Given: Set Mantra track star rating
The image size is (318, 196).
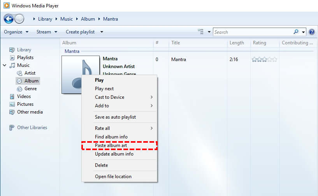Looking at the screenshot, I should pos(264,59).
